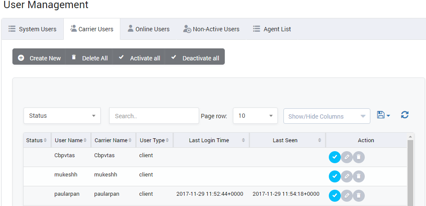Toggle the blue activation checkmark for mukeshh
The width and height of the screenshot is (426, 206).
click(334, 176)
